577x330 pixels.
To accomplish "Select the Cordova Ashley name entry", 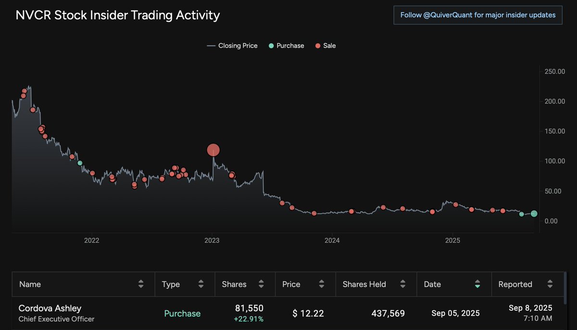I will point(50,308).
